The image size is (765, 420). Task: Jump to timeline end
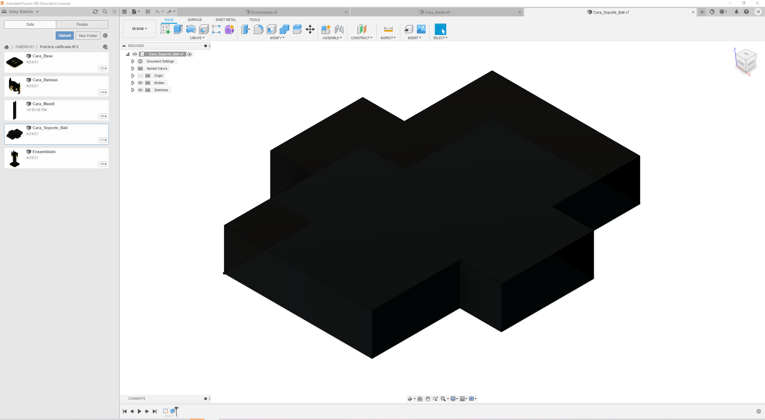click(155, 411)
